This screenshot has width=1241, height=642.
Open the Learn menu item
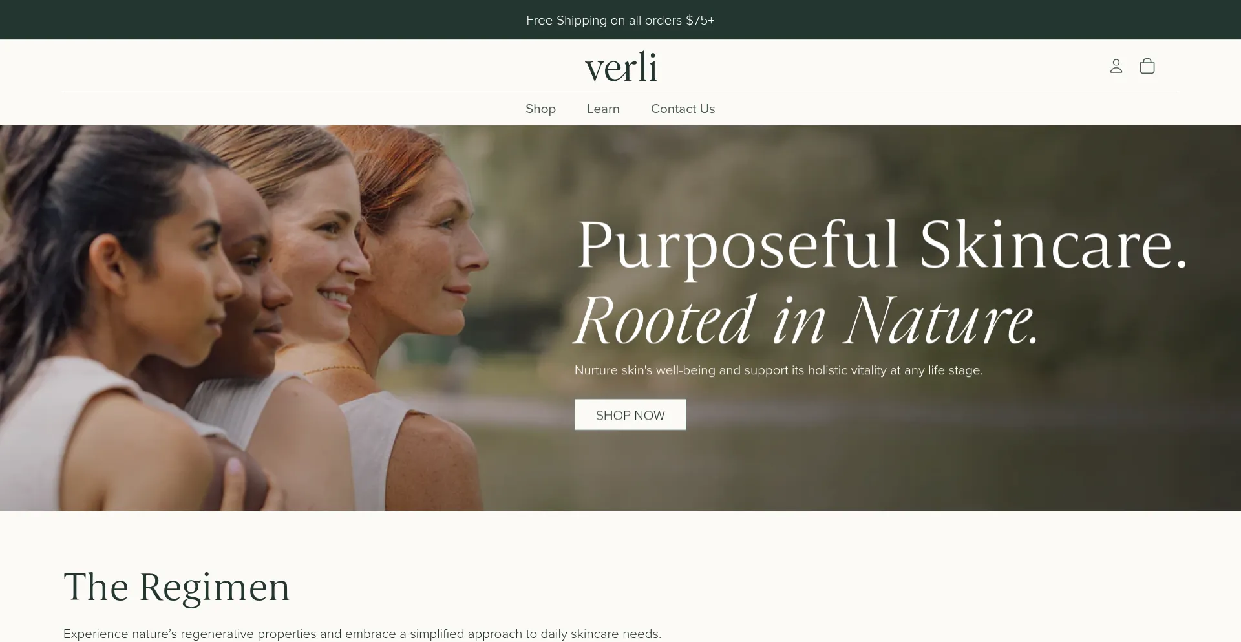point(603,109)
